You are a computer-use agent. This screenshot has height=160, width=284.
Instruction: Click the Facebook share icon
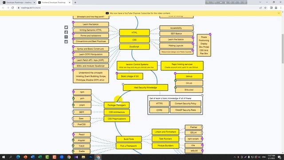pos(66,32)
